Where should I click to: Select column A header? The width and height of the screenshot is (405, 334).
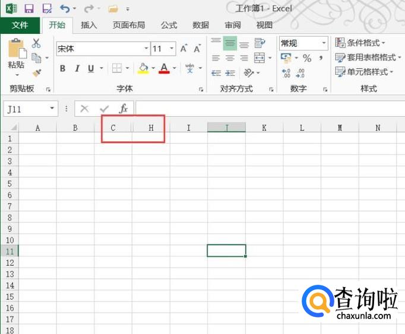click(x=38, y=128)
